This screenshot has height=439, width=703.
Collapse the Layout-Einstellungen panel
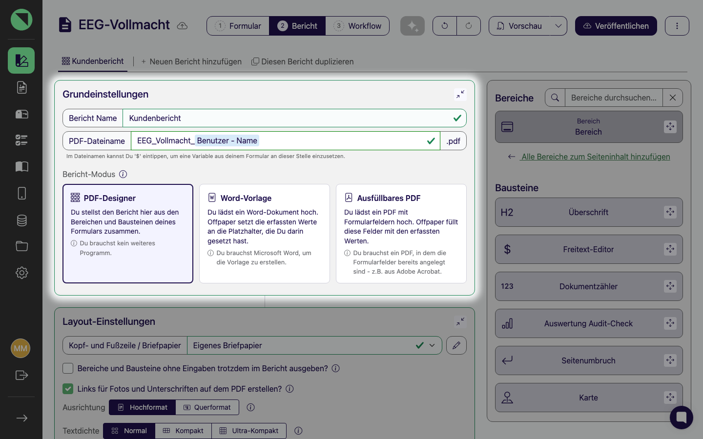(460, 321)
